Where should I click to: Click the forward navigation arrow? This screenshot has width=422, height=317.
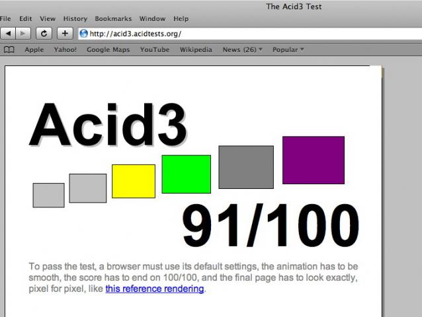[23, 34]
